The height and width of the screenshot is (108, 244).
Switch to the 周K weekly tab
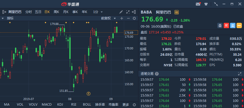tap(56, 12)
